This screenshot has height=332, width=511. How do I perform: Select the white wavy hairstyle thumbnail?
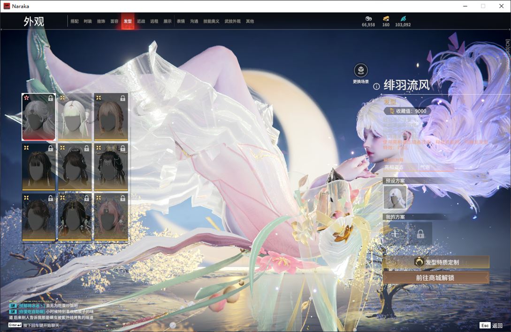[38, 117]
